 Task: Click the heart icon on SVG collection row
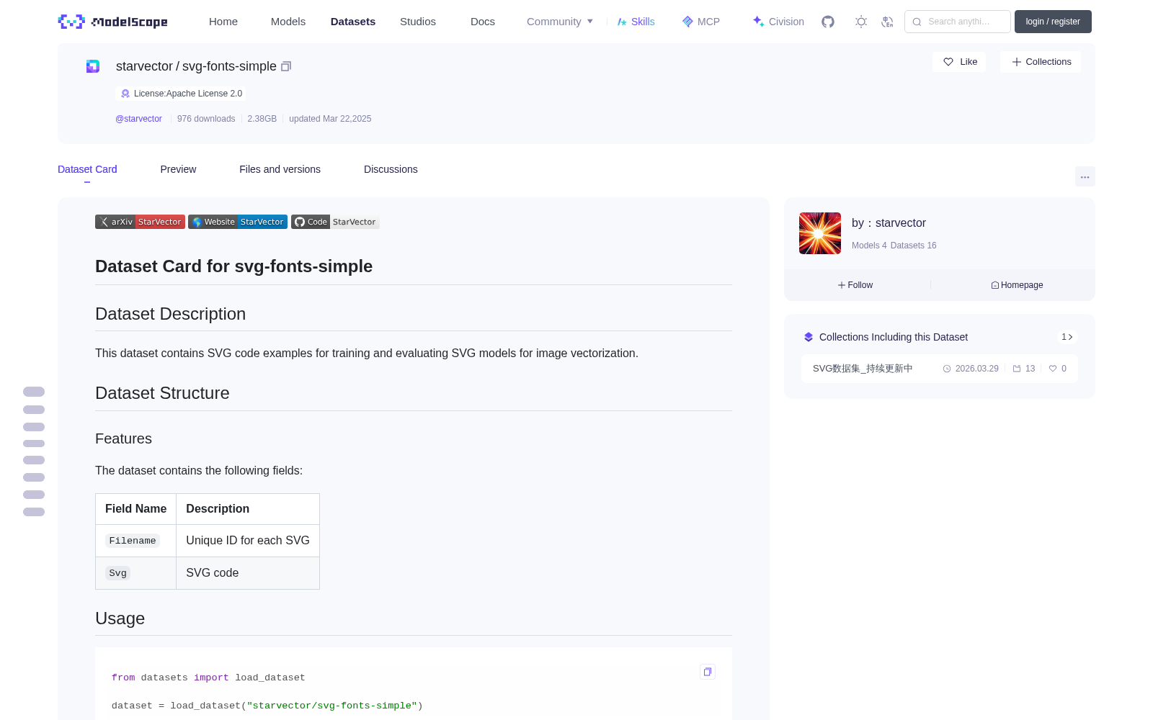click(x=1053, y=369)
